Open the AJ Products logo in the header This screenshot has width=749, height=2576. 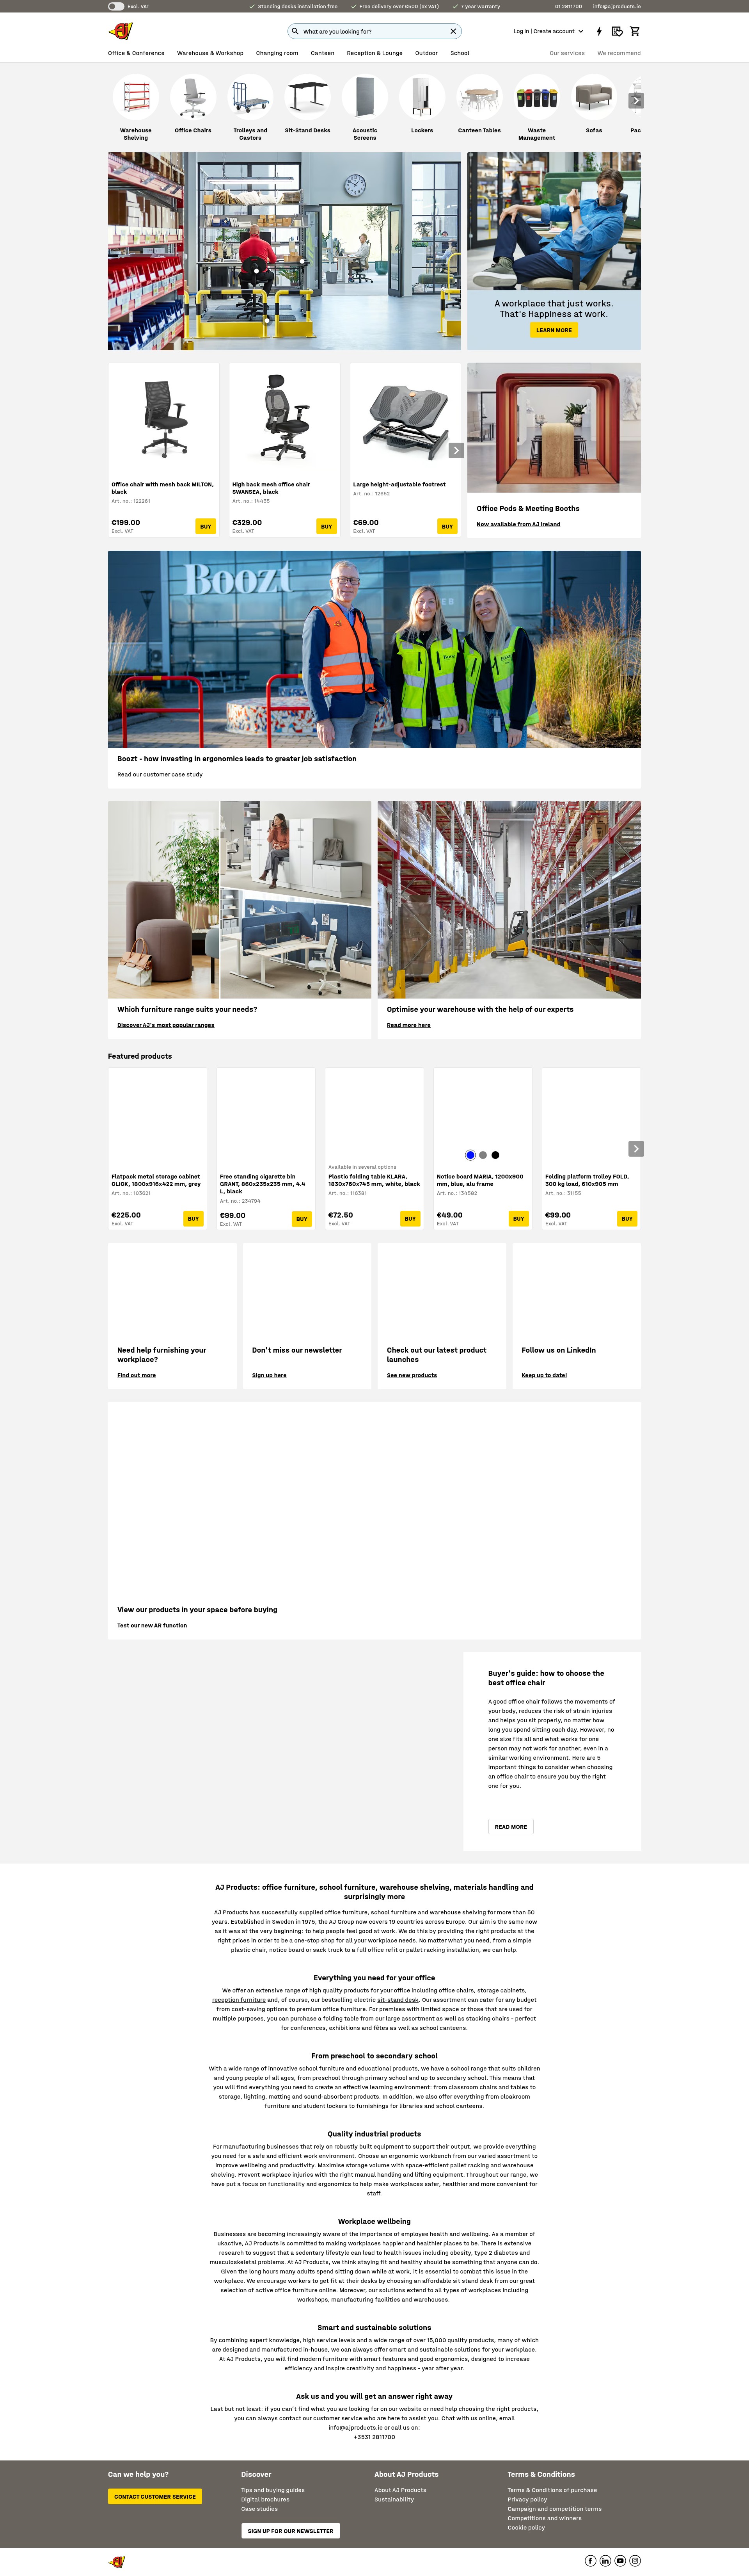tap(120, 31)
